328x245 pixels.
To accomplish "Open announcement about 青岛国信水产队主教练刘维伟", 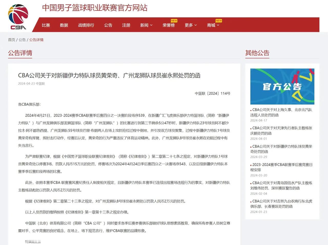I will pyautogui.click(x=281, y=185).
